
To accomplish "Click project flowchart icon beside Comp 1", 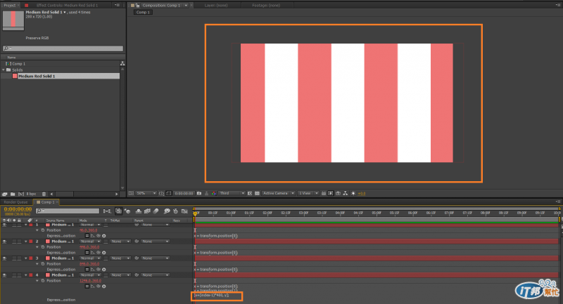I will 122,63.
